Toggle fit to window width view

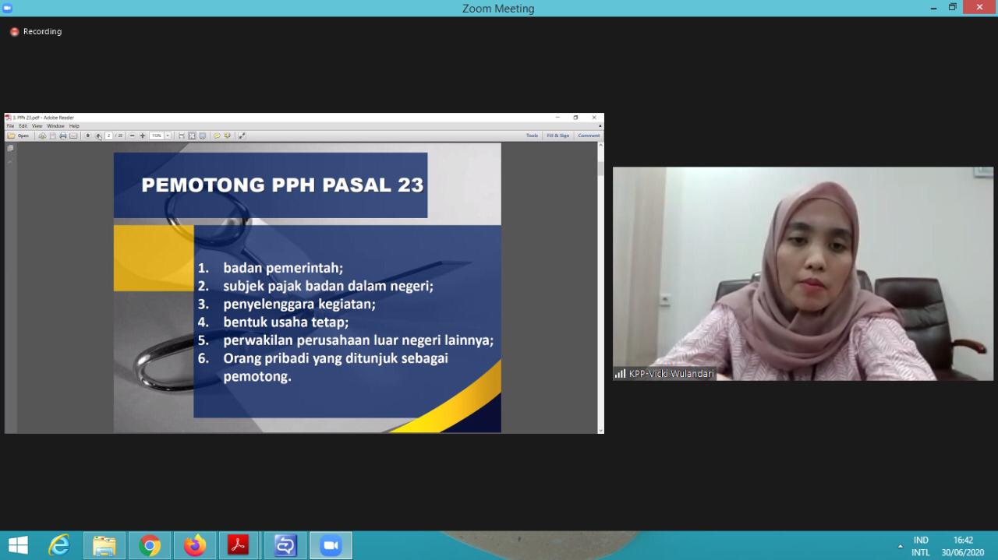[x=182, y=136]
